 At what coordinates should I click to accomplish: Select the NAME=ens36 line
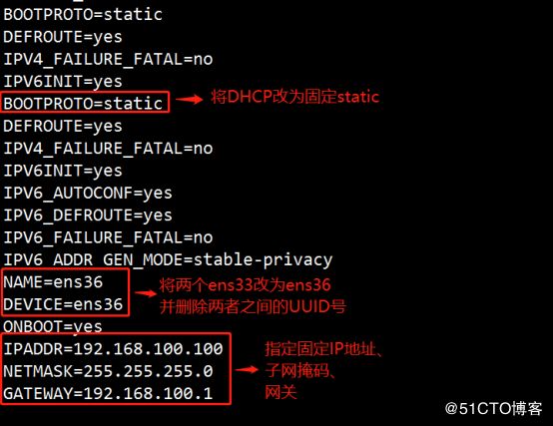click(x=53, y=282)
